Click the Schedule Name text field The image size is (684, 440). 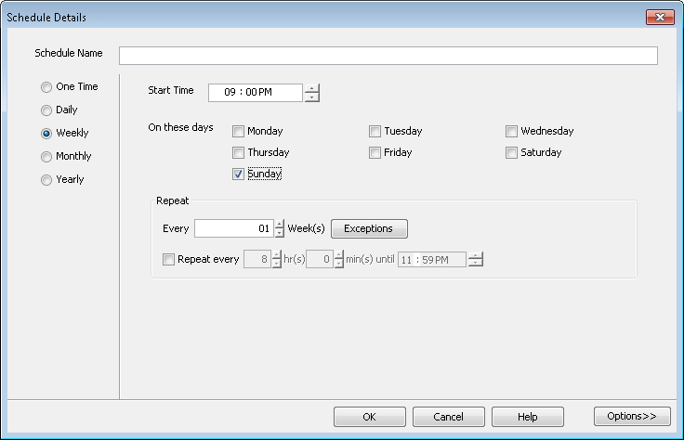(x=388, y=56)
